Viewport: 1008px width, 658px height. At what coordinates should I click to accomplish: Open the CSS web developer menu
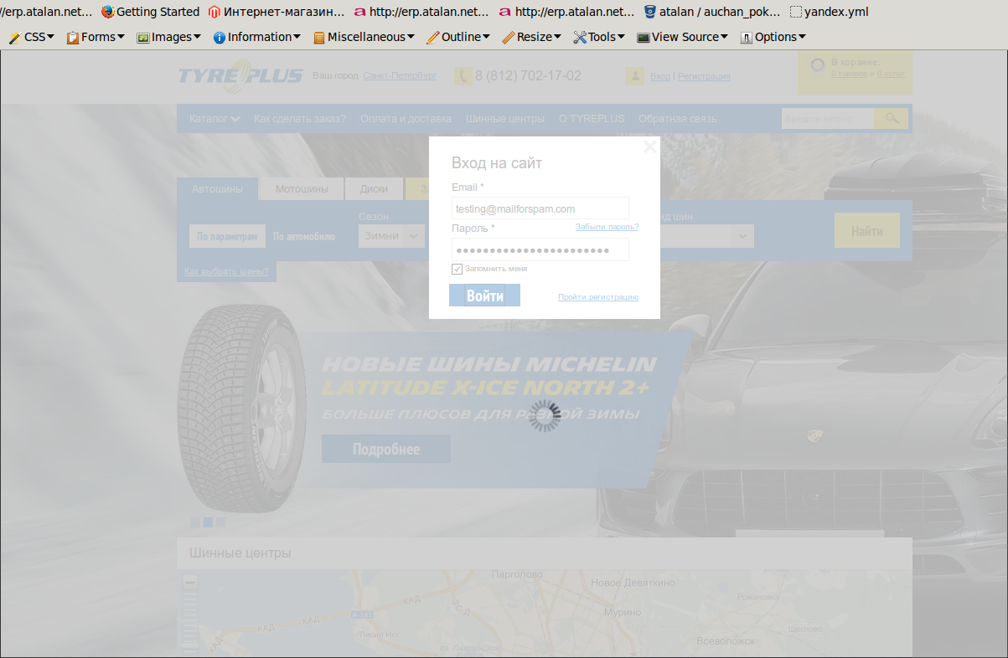point(31,37)
